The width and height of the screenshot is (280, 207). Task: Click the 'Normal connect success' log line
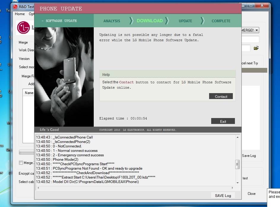pos(67,151)
